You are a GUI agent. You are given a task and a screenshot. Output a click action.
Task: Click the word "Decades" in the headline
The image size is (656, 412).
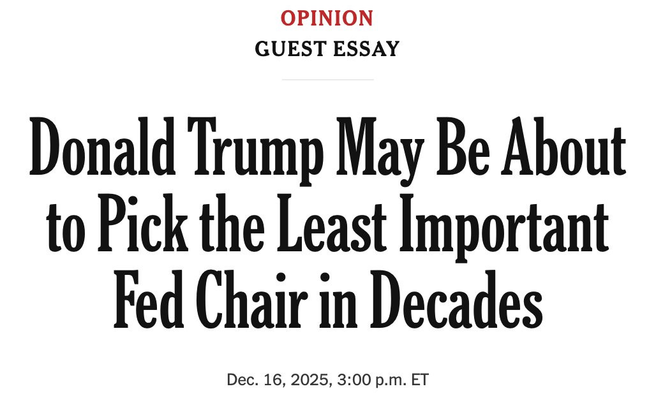click(x=456, y=299)
